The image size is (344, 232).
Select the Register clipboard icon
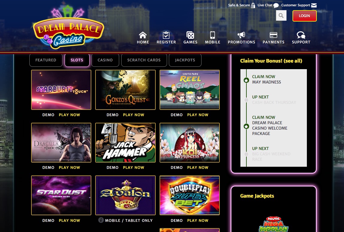(x=166, y=35)
